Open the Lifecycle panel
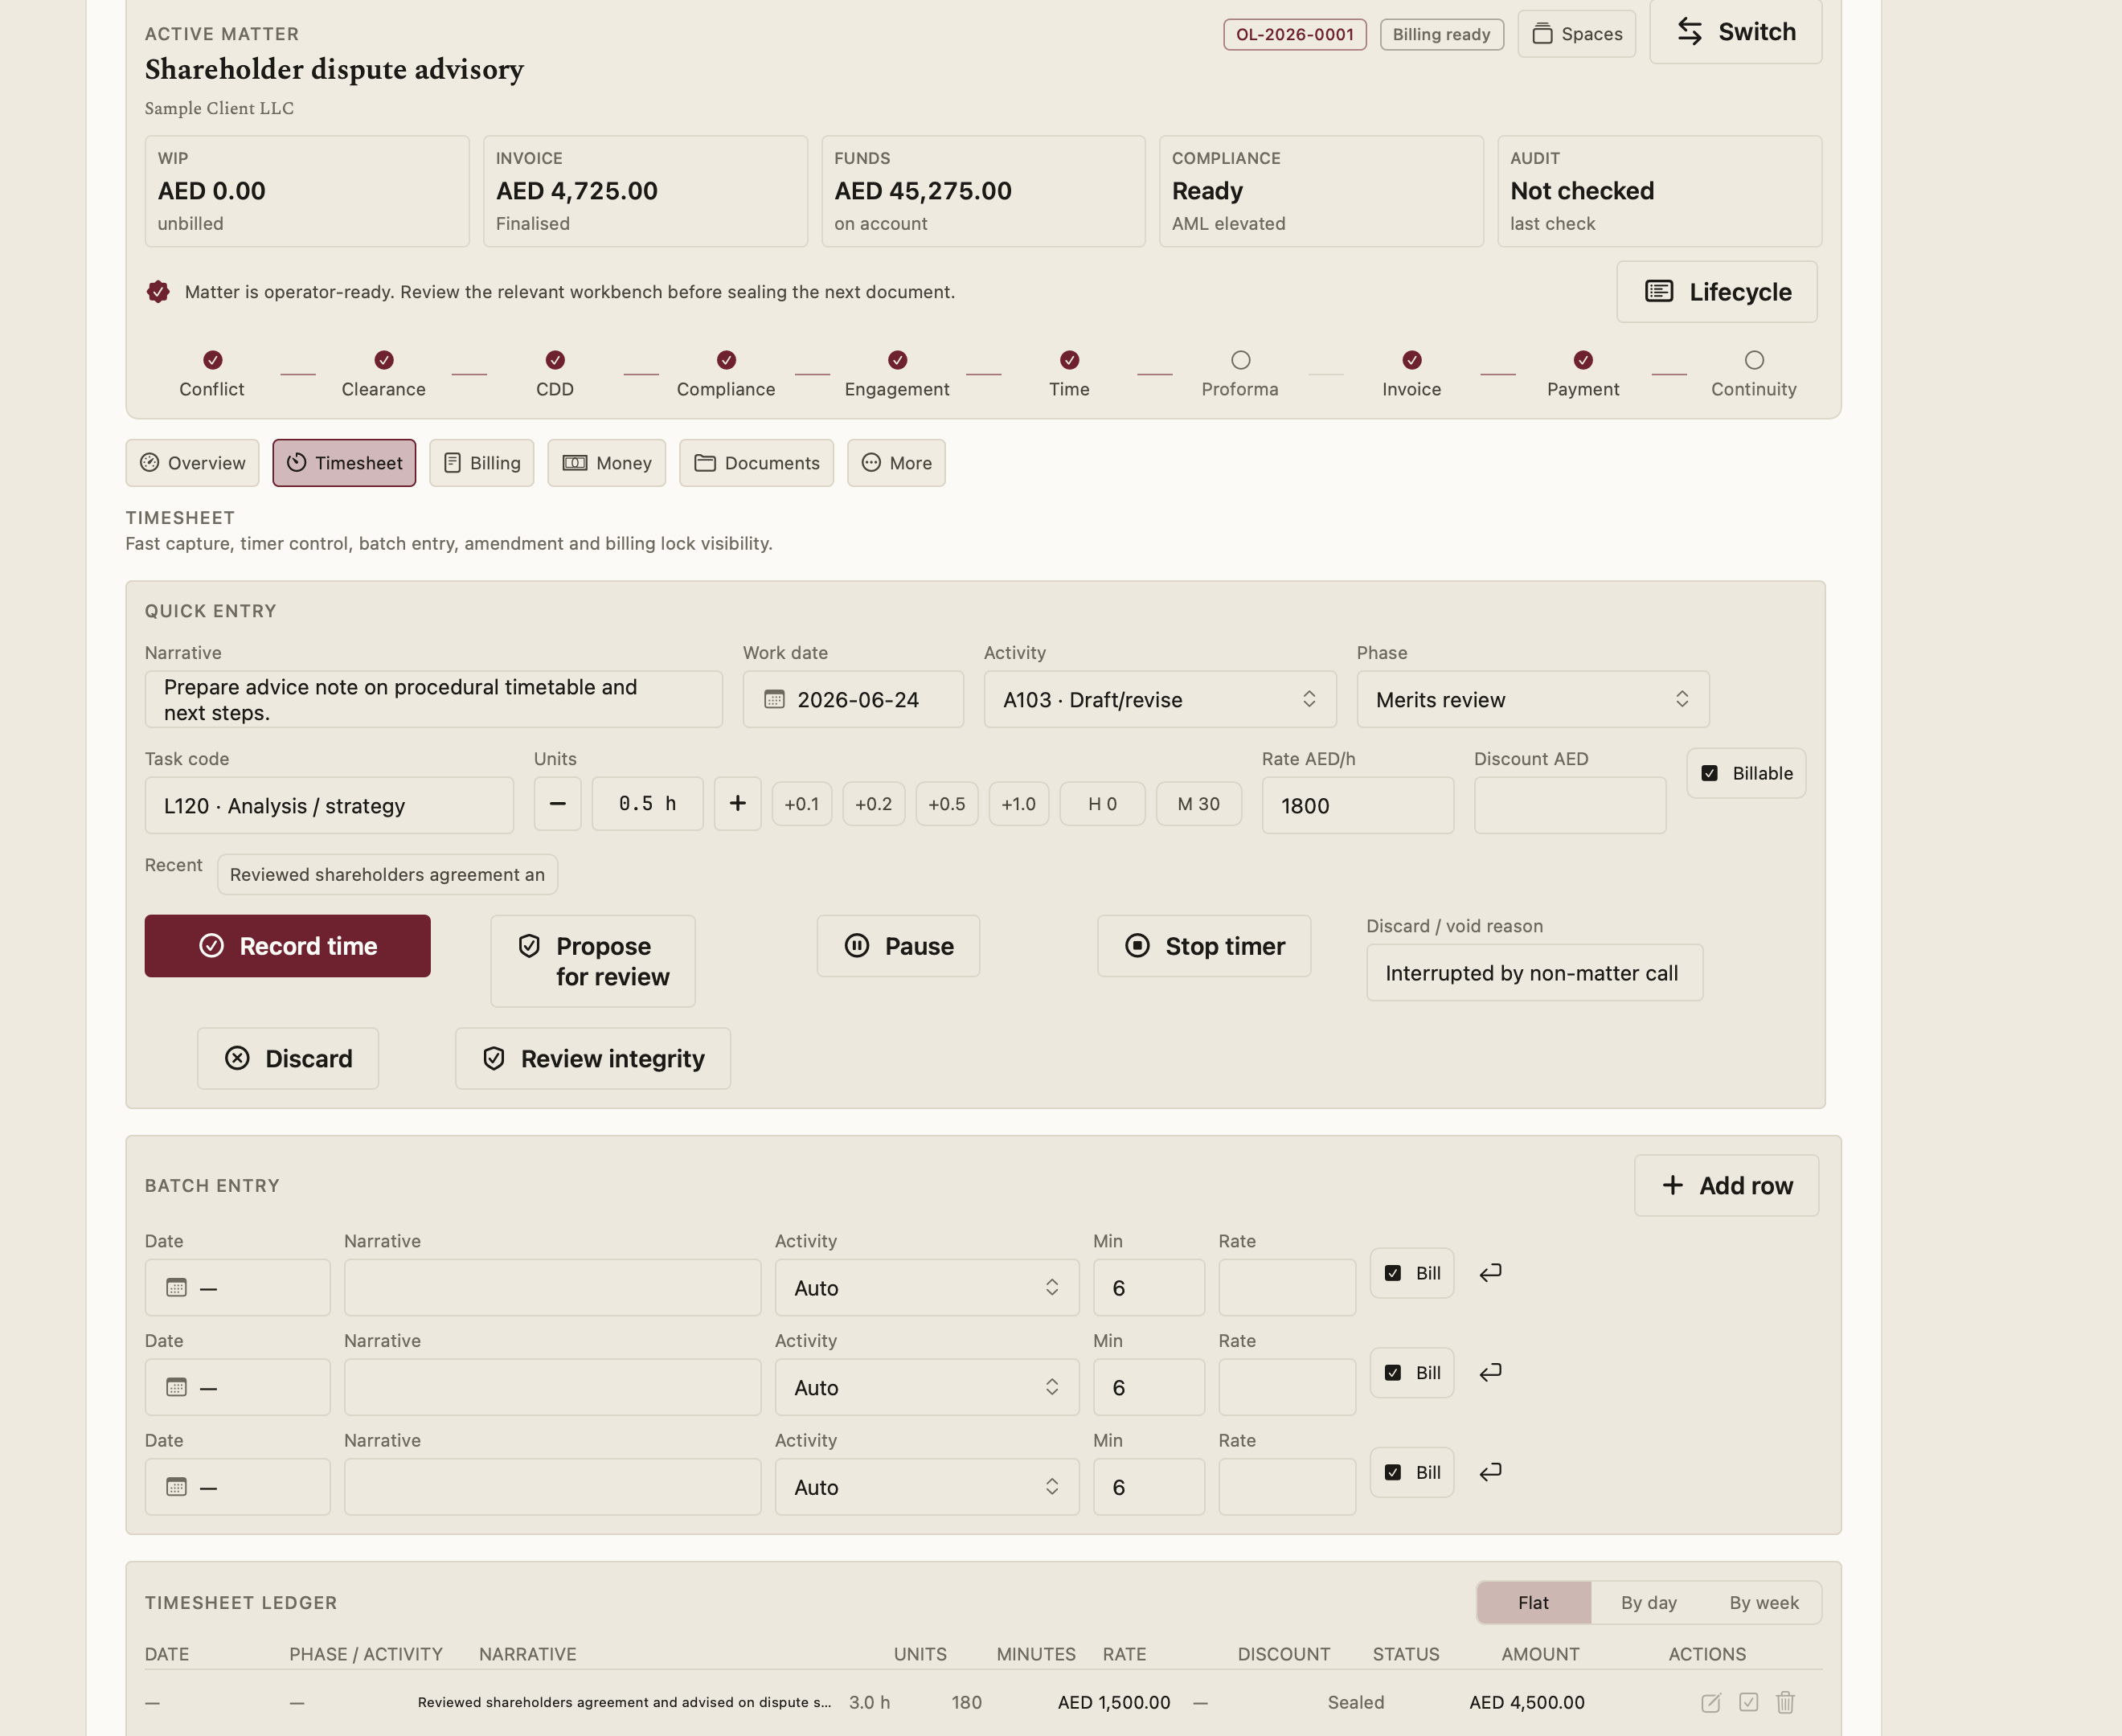 pos(1717,292)
